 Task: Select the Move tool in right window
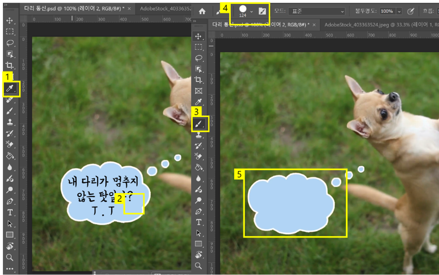click(x=198, y=36)
